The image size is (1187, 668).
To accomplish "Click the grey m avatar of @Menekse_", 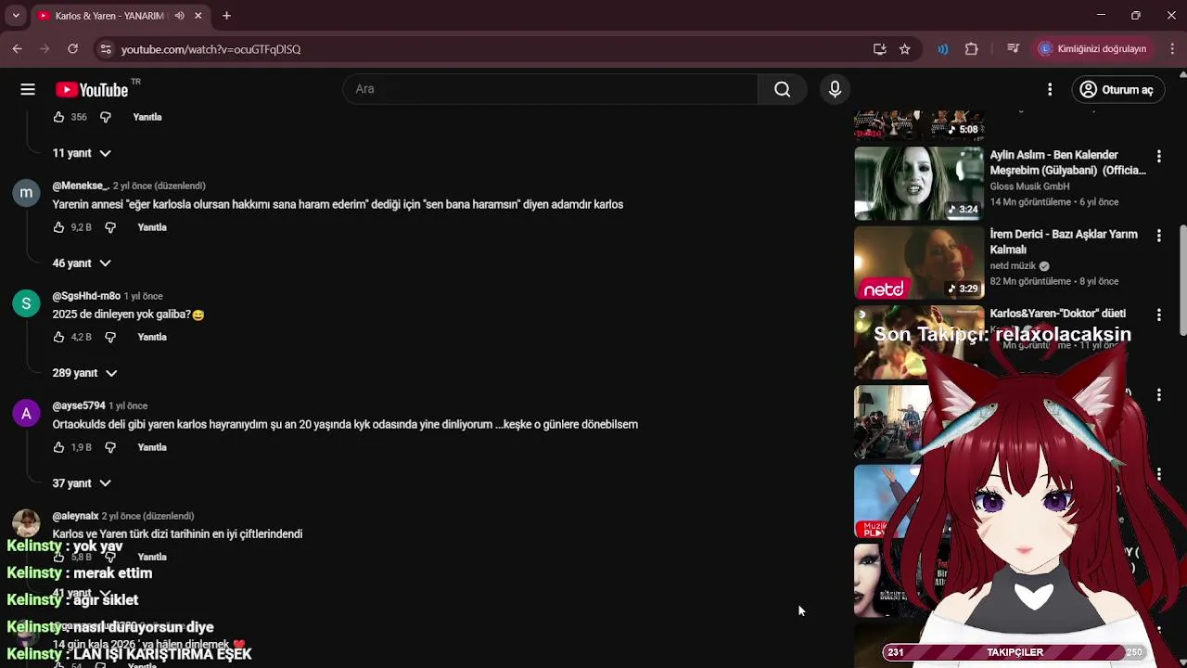I will [26, 193].
